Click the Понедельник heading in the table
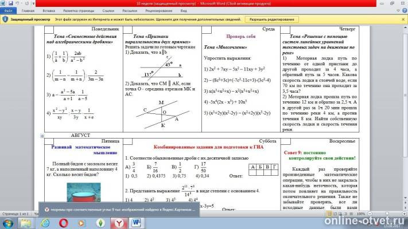 [106, 29]
